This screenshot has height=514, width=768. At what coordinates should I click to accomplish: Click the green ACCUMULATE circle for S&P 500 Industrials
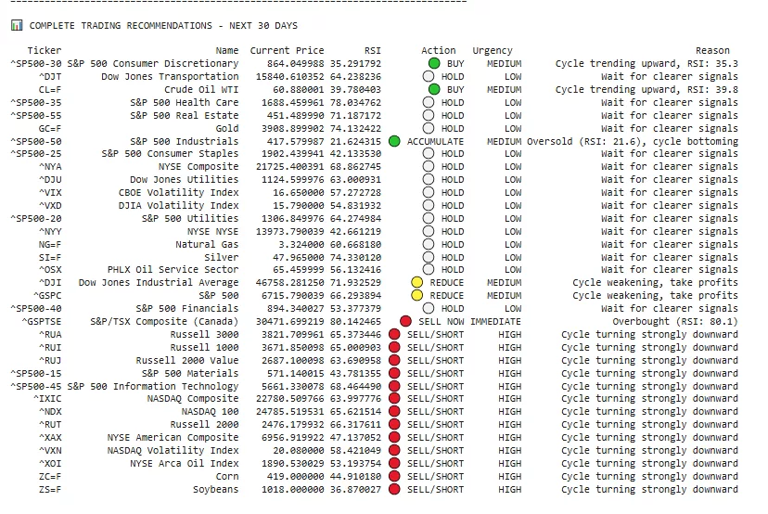point(394,141)
